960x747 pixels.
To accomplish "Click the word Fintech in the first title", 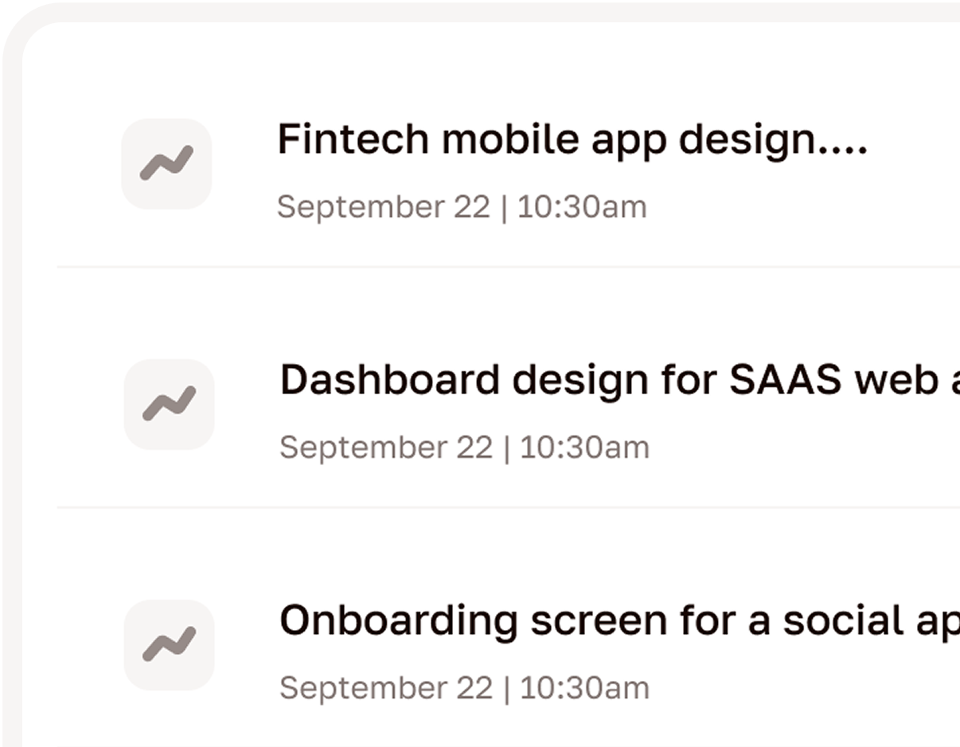I will click(x=353, y=140).
